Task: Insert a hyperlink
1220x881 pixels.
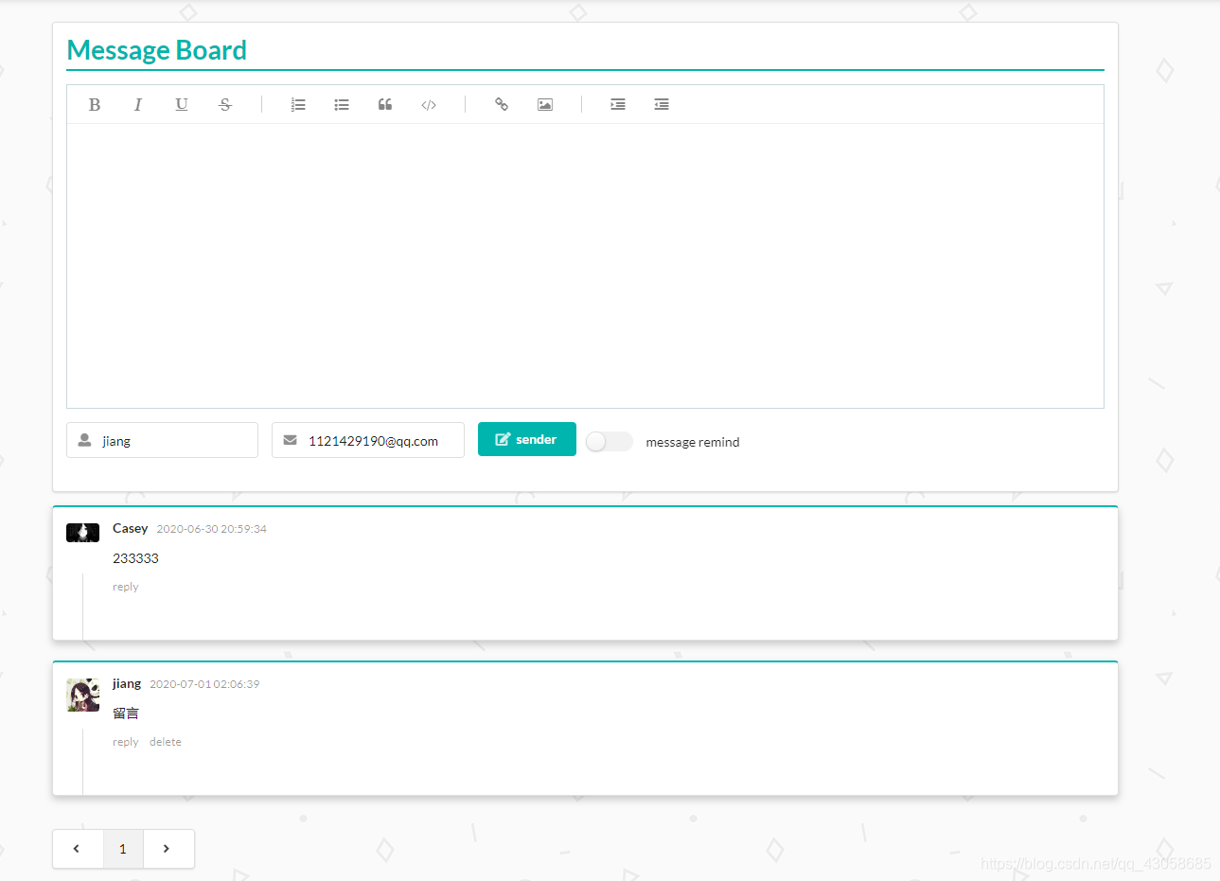Action: pyautogui.click(x=502, y=105)
